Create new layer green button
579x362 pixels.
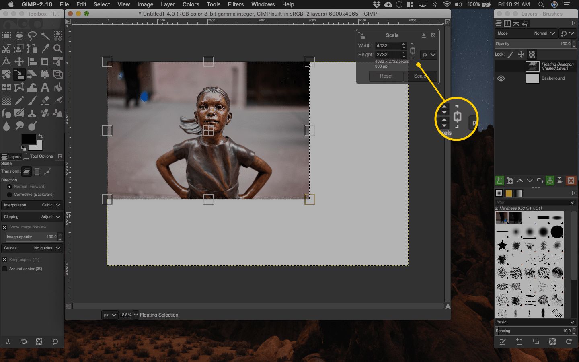tap(499, 181)
